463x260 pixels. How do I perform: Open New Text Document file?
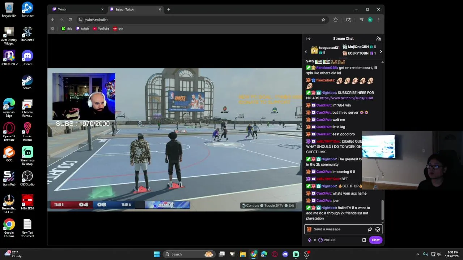(x=27, y=229)
